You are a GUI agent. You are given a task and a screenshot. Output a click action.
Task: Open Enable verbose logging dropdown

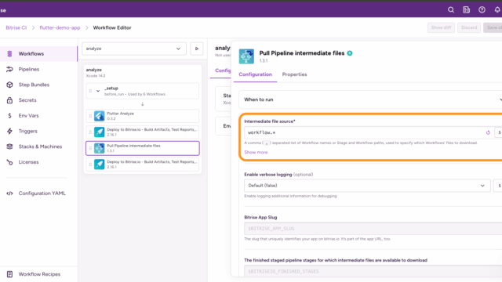point(367,186)
